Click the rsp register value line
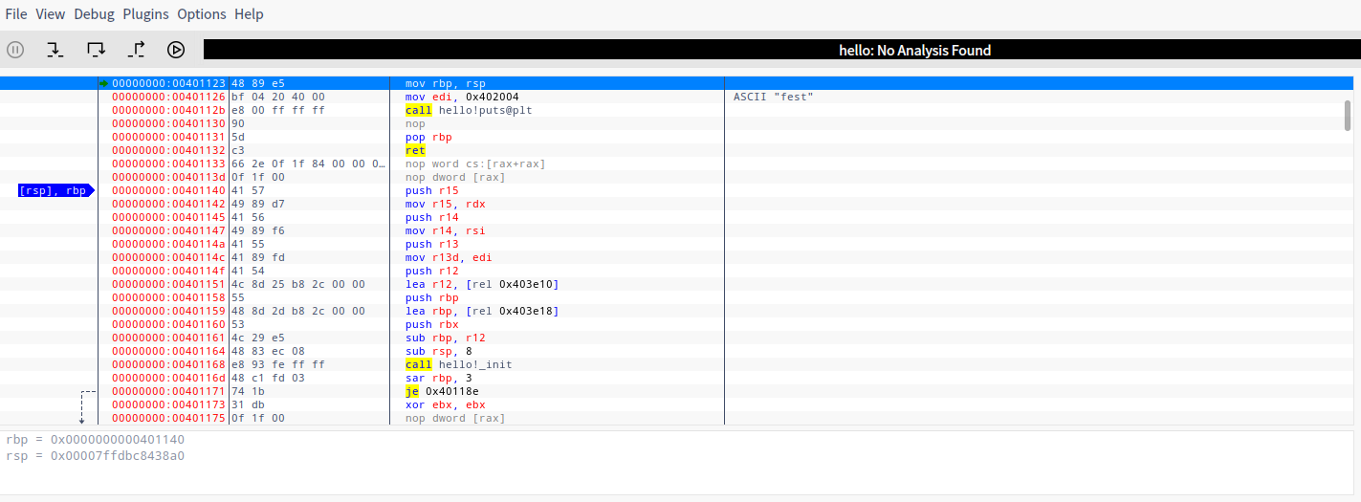The width and height of the screenshot is (1361, 502). (x=96, y=455)
